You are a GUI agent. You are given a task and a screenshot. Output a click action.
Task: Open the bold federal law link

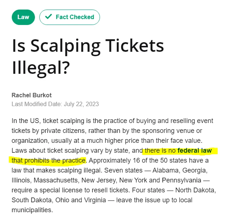pos(194,151)
